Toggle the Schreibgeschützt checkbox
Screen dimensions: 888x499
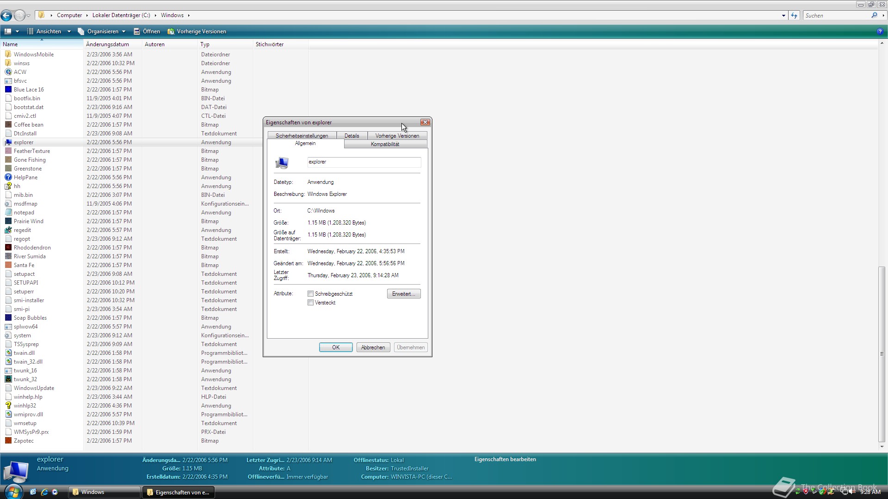click(311, 294)
